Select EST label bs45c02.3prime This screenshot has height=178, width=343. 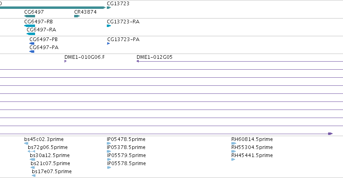click(44, 139)
